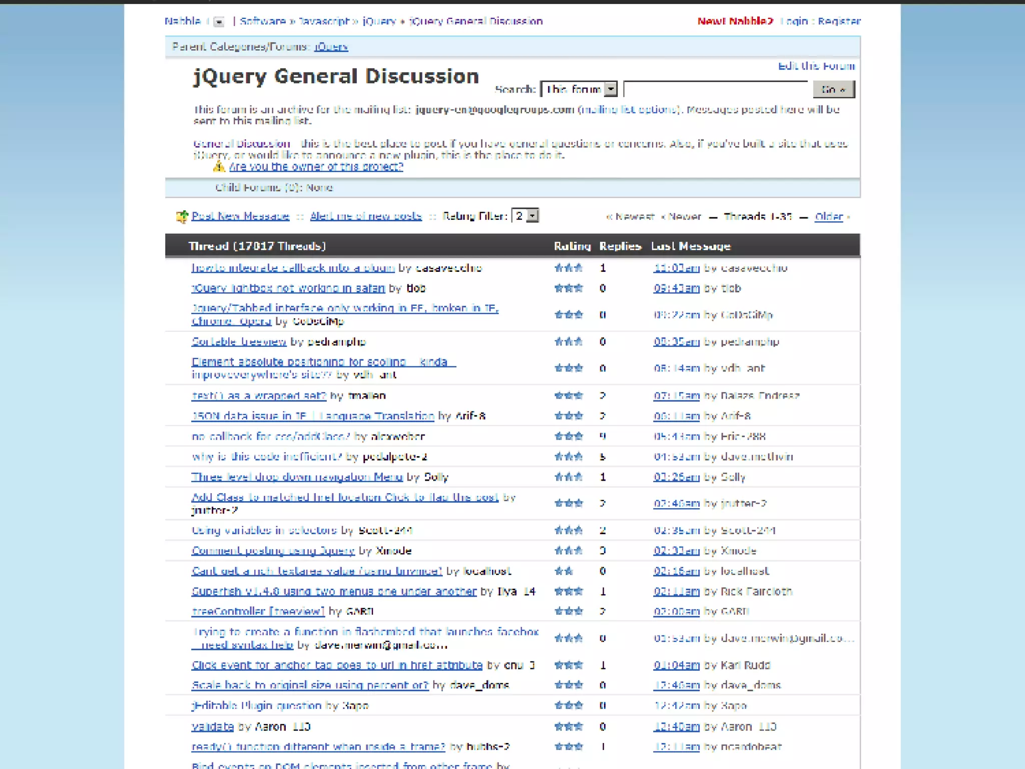This screenshot has width=1025, height=769.
Task: Go to Older threads page
Action: pos(828,216)
